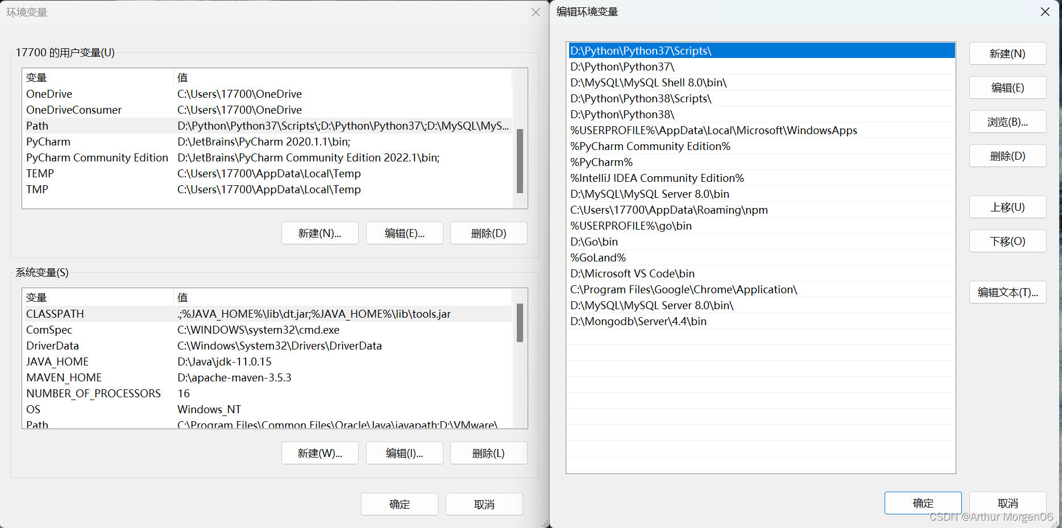Close the 环境变量 window

536,12
